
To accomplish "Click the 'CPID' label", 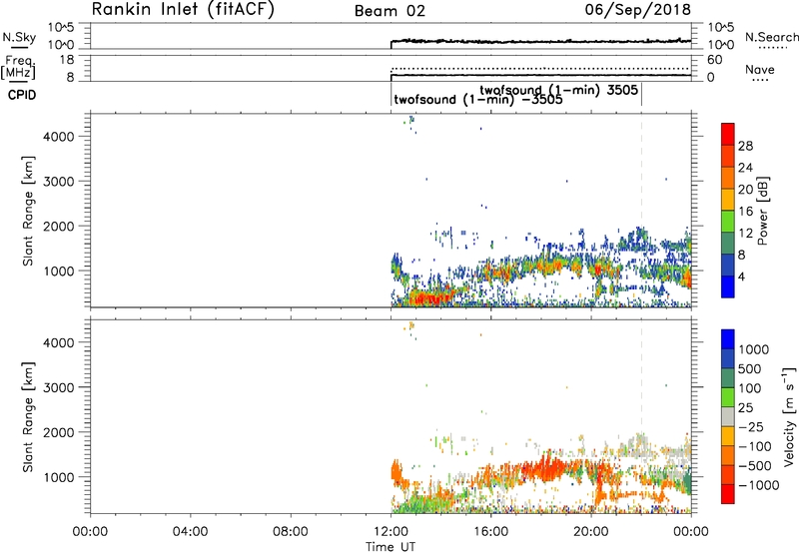I will [22, 95].
